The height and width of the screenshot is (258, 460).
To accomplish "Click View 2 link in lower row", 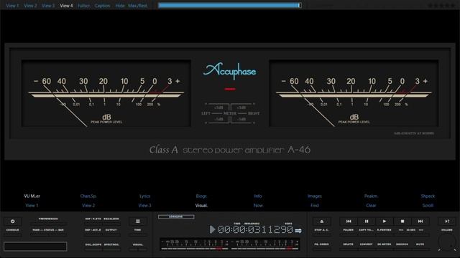I will 88,206.
